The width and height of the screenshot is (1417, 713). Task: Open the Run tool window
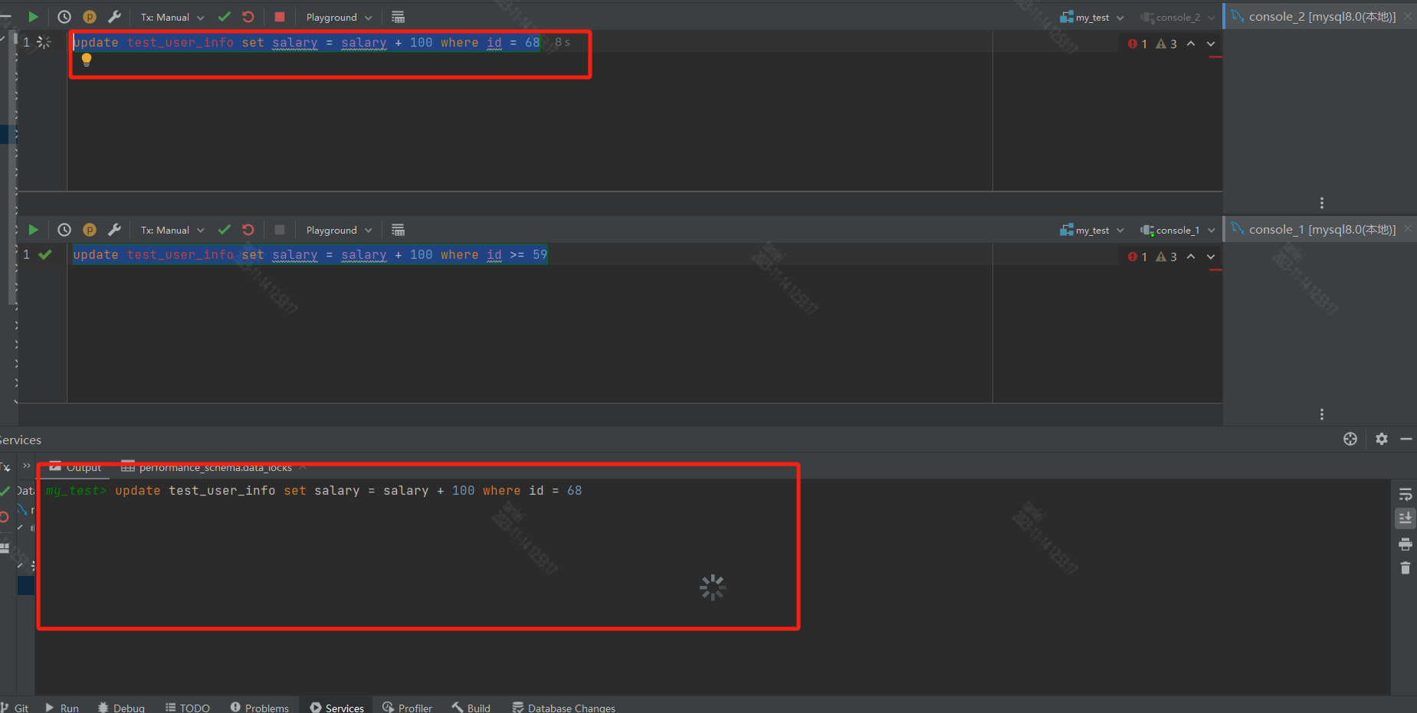(62, 708)
